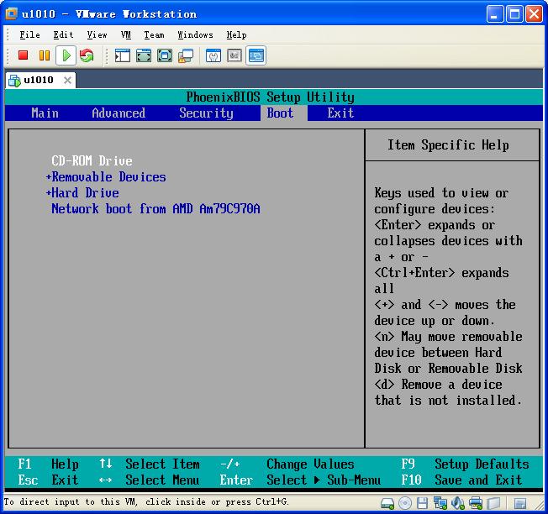Switch to the BIOS Exit tab
548x514 pixels.
[340, 113]
